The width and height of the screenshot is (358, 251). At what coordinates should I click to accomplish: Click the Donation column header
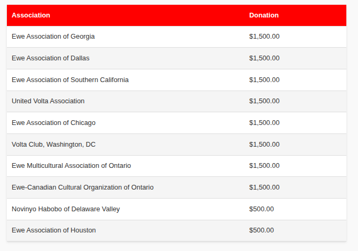pyautogui.click(x=264, y=15)
